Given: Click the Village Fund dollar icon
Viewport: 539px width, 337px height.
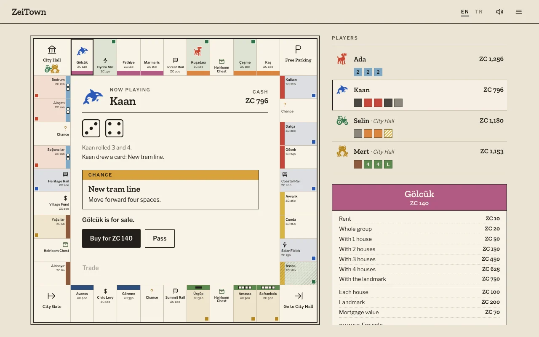Looking at the screenshot, I should [65, 198].
